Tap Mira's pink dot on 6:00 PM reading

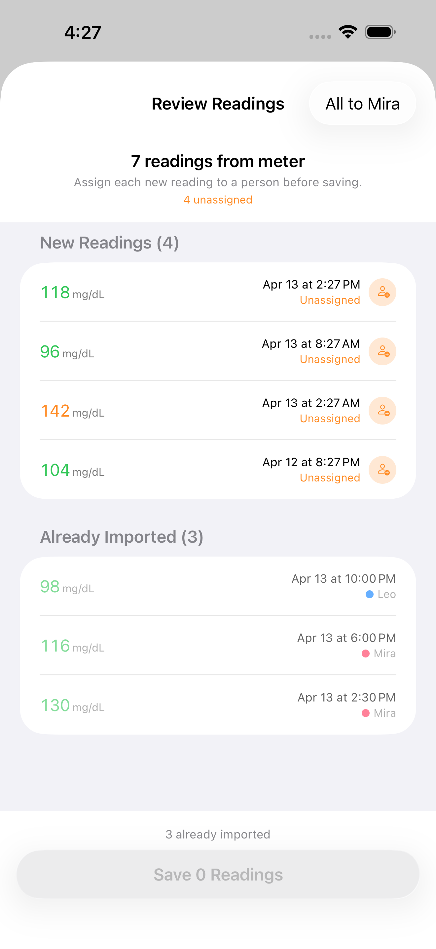[365, 654]
